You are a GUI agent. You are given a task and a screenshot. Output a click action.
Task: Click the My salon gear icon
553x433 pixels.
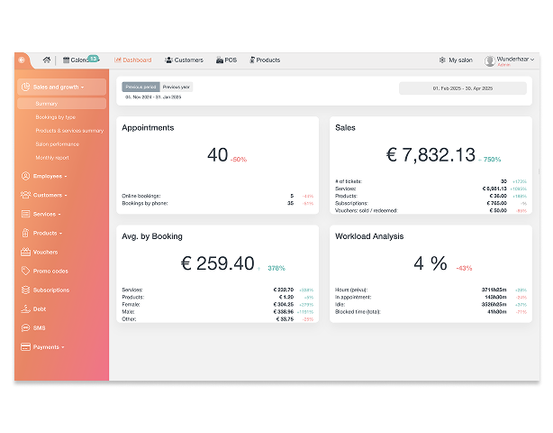pyautogui.click(x=442, y=60)
